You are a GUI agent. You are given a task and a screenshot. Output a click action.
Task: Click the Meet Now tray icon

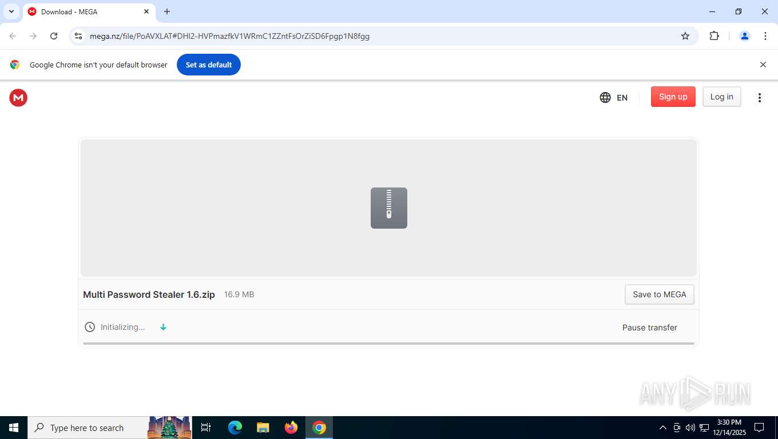(x=677, y=428)
